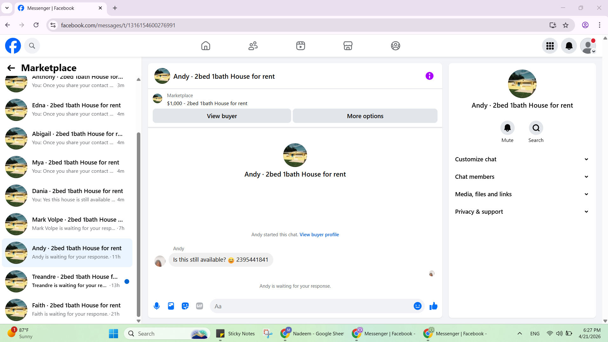
Task: Open Dania's 2bed 1bath conversation
Action: (67, 196)
